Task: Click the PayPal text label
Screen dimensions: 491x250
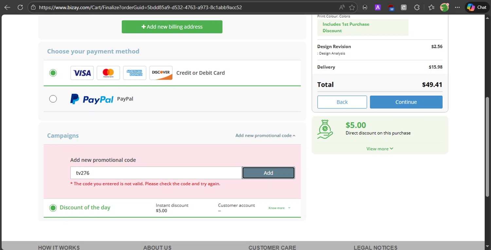Action: (125, 99)
